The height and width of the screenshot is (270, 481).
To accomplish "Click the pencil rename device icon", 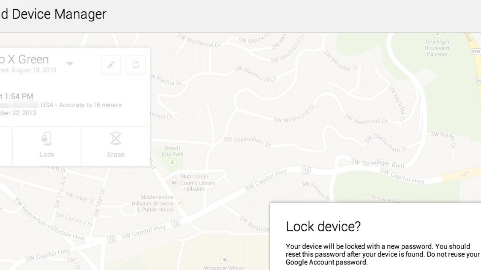I will coord(111,65).
